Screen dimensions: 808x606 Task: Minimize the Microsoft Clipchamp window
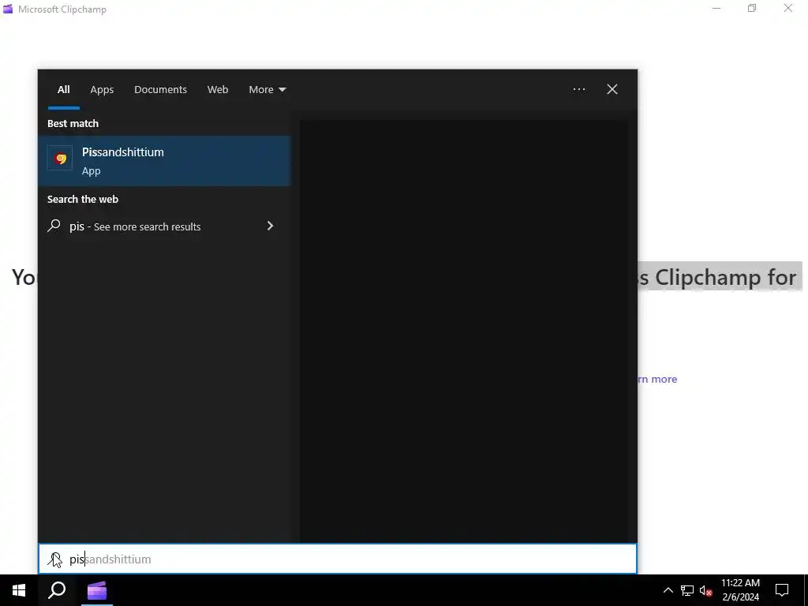[716, 8]
